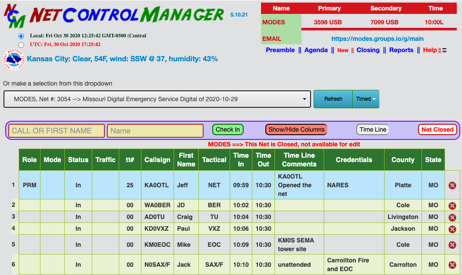Click the Reports menu link
This screenshot has height=275, width=462.
coord(401,50)
